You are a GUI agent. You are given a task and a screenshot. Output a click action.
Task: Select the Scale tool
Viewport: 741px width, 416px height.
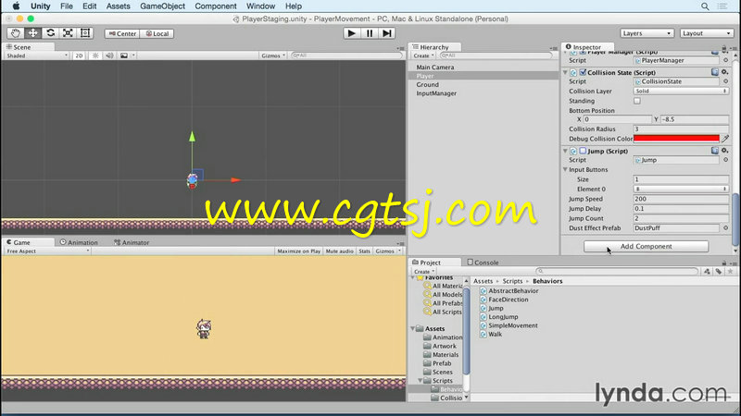coord(68,33)
